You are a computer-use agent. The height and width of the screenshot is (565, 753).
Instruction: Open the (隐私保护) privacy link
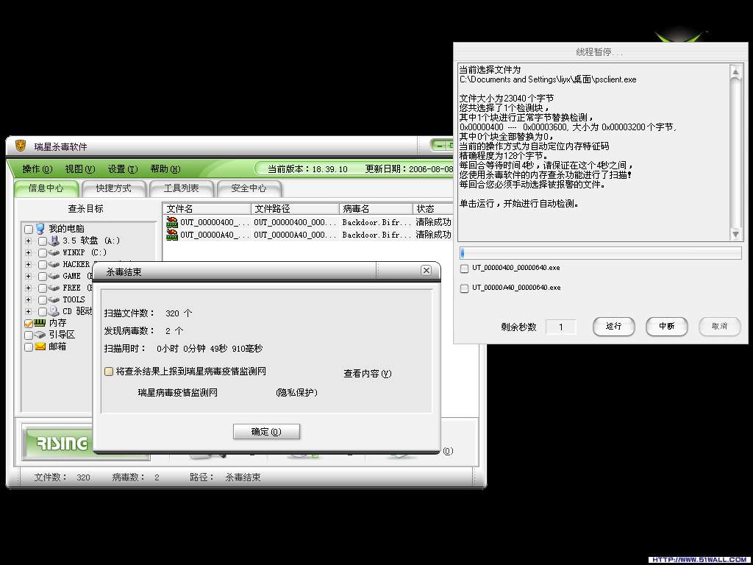(x=297, y=393)
